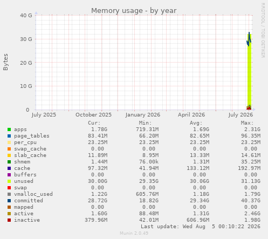Click the 'Memory usage - by year' title
This screenshot has width=268, height=239.
(x=134, y=11)
